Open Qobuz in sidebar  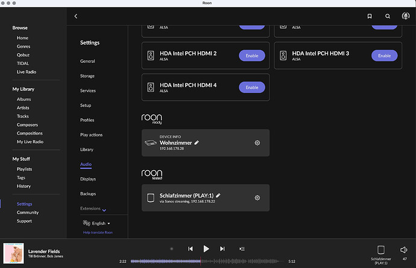tap(23, 55)
